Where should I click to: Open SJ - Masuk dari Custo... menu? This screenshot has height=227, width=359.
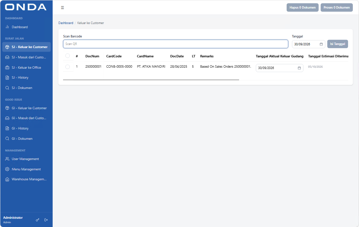coord(27,57)
